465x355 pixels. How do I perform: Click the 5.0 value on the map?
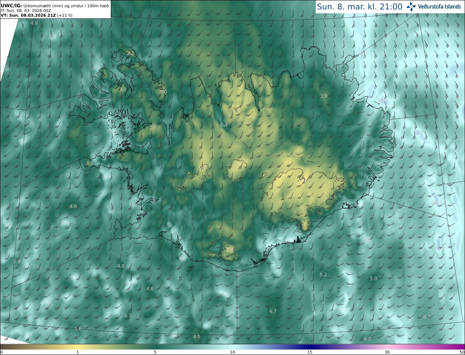(373, 278)
